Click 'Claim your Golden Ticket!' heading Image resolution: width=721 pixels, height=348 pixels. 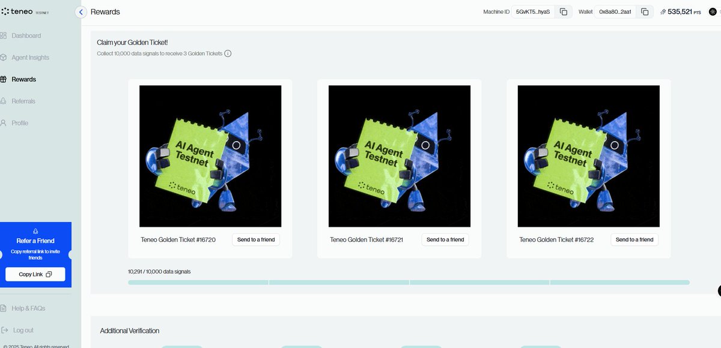132,43
